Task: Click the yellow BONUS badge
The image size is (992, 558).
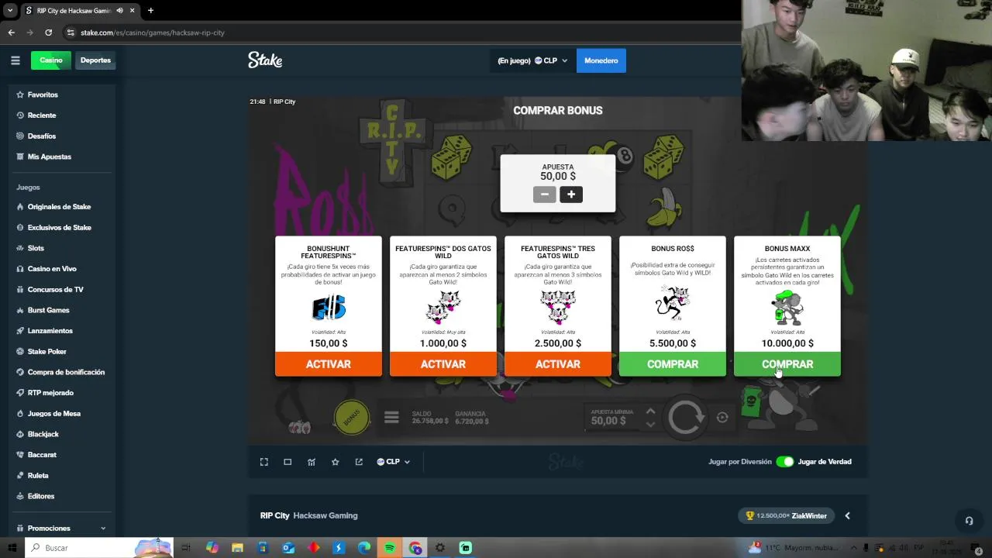Action: pyautogui.click(x=351, y=418)
